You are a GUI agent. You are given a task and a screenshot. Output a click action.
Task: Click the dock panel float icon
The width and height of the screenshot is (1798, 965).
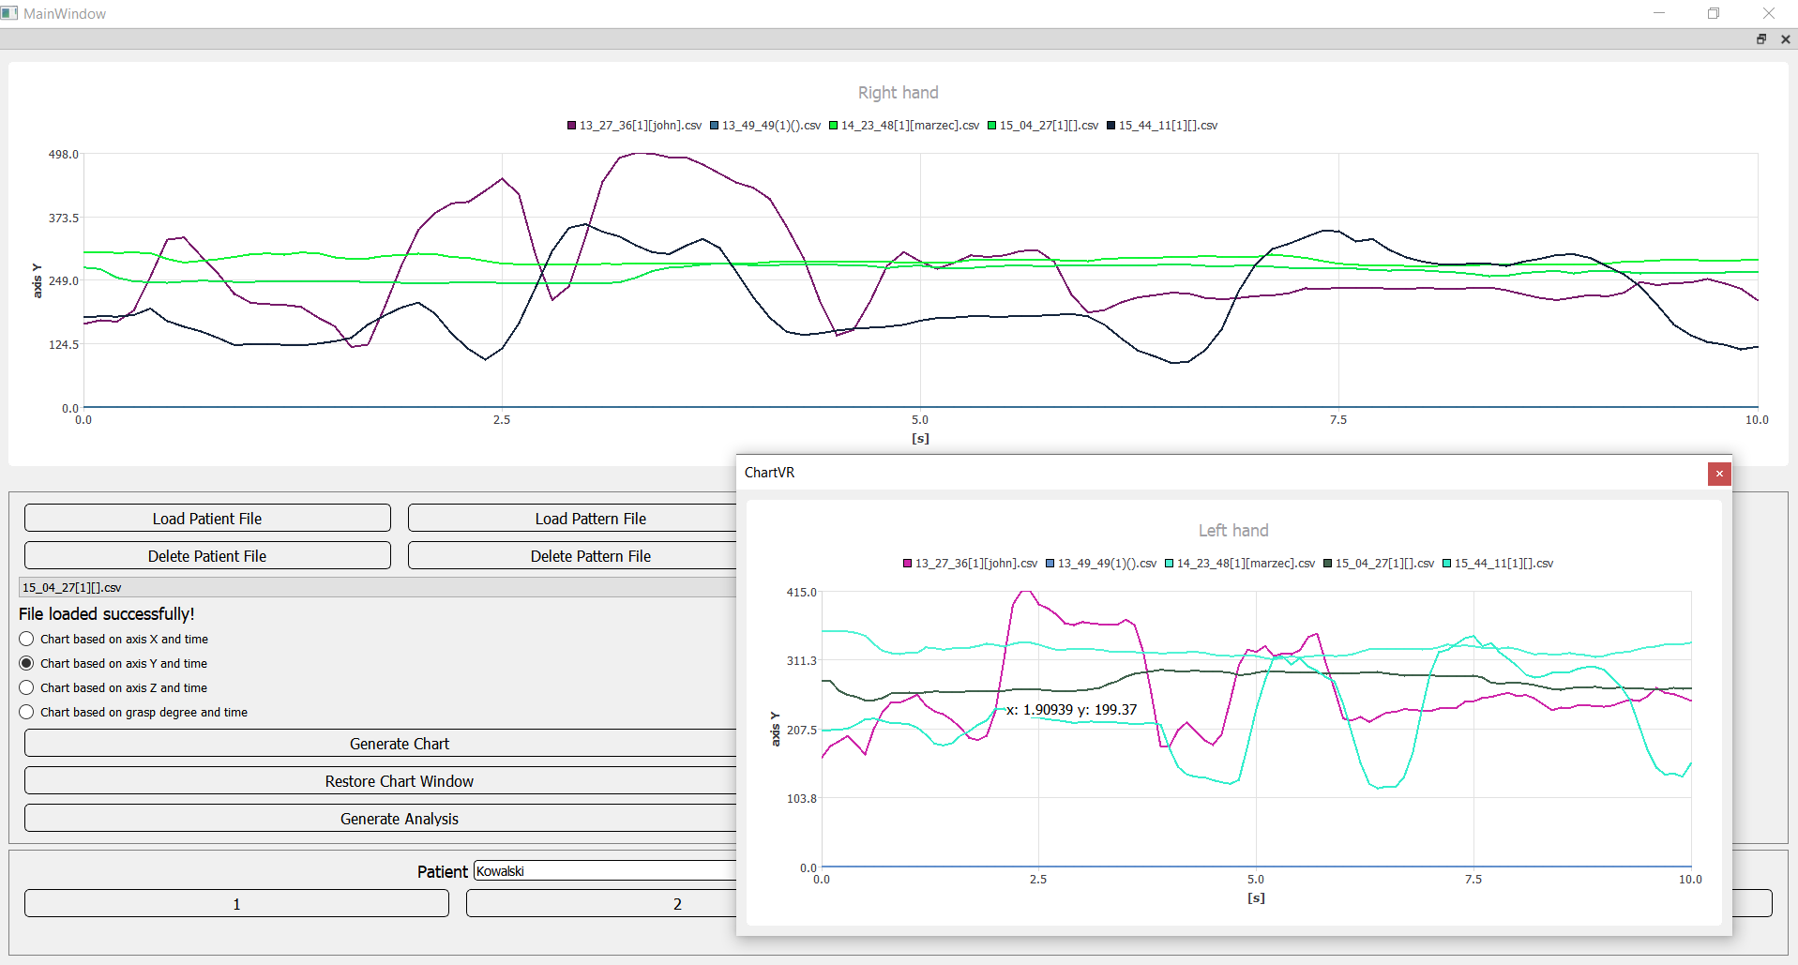[x=1761, y=39]
